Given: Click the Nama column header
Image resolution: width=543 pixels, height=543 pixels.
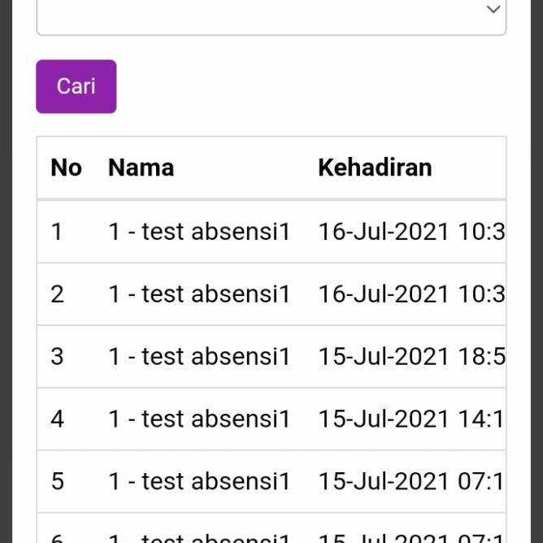Looking at the screenshot, I should pos(141,167).
